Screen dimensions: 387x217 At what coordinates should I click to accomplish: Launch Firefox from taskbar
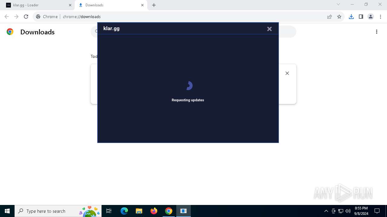pyautogui.click(x=154, y=211)
